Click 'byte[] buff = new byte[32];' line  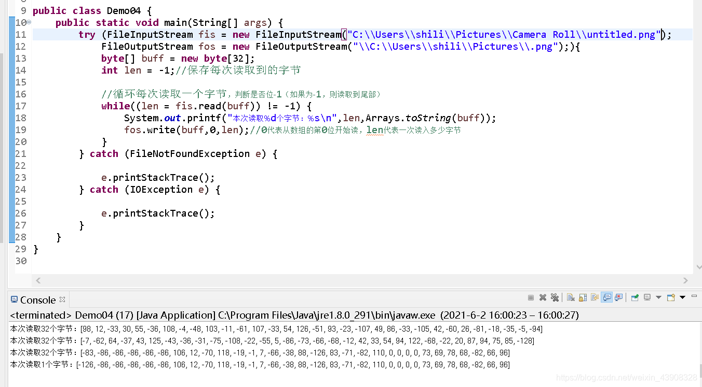pos(178,59)
